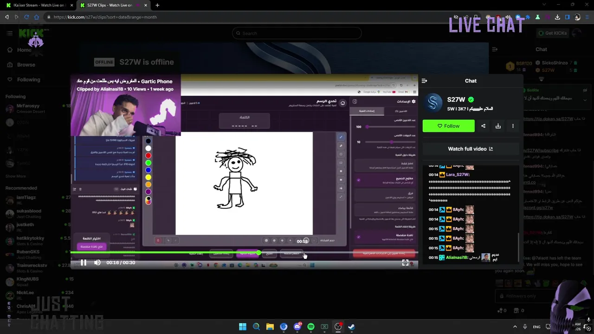The width and height of the screenshot is (594, 334).
Task: Click the SickoShinzo name in chat leaderboard
Action: (x=555, y=63)
